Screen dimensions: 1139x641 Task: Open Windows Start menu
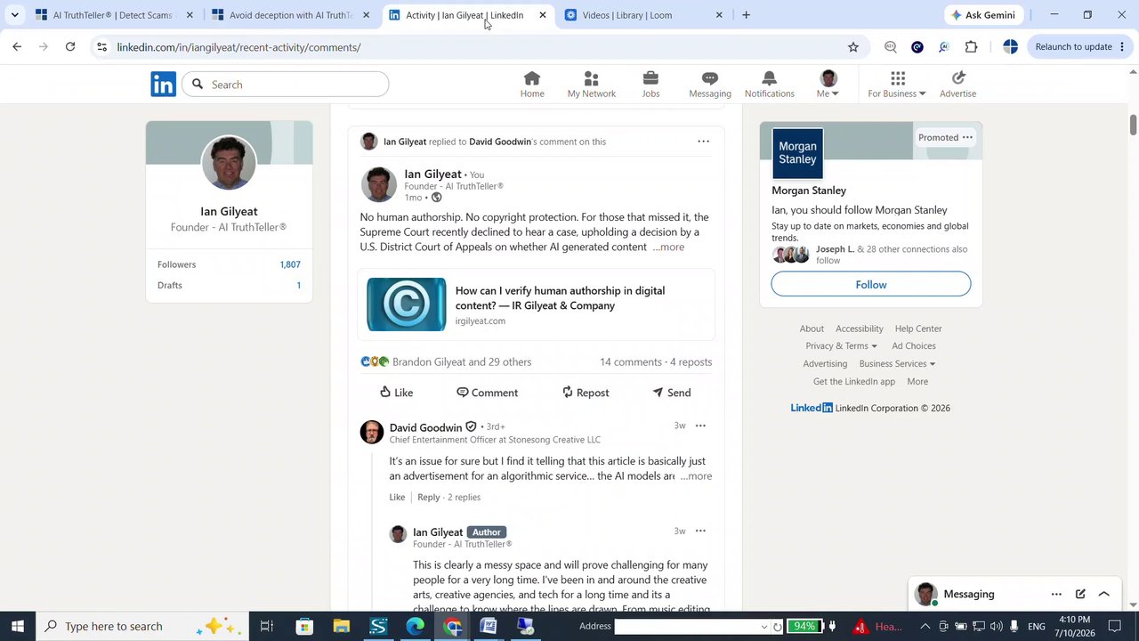(17, 626)
